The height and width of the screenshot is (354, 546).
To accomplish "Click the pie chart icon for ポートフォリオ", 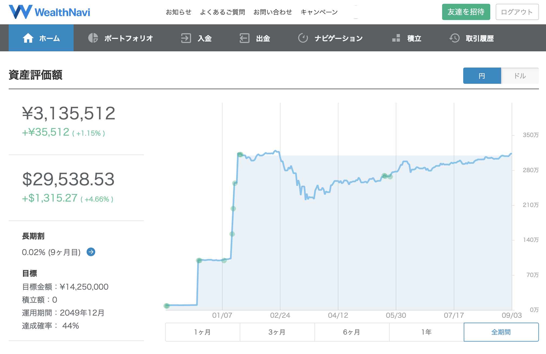I will point(93,38).
